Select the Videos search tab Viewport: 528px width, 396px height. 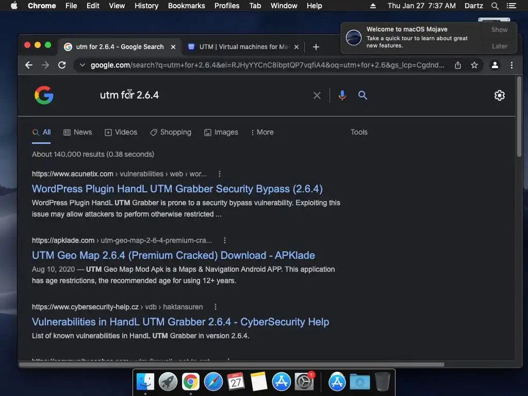point(121,133)
